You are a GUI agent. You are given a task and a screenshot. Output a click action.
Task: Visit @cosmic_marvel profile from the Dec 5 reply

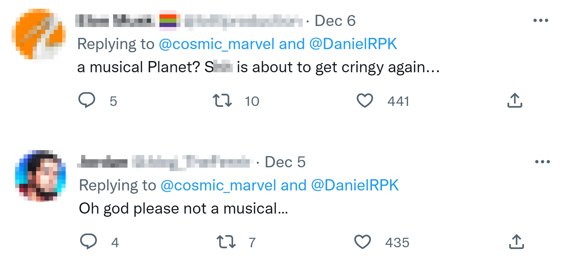[218, 186]
